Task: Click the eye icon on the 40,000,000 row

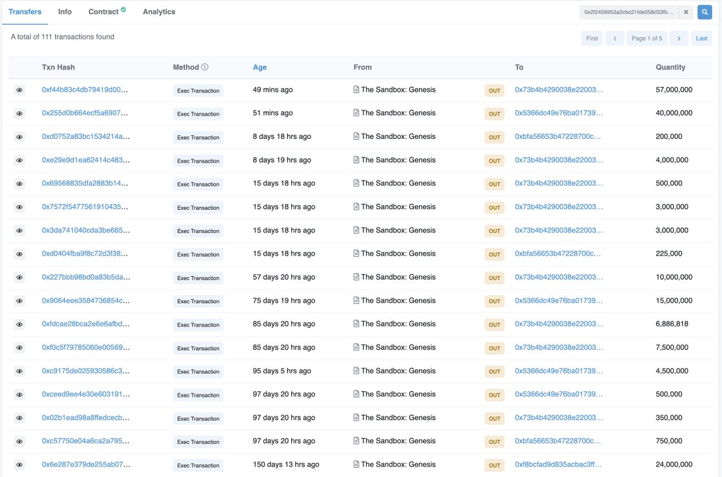Action: (x=19, y=113)
